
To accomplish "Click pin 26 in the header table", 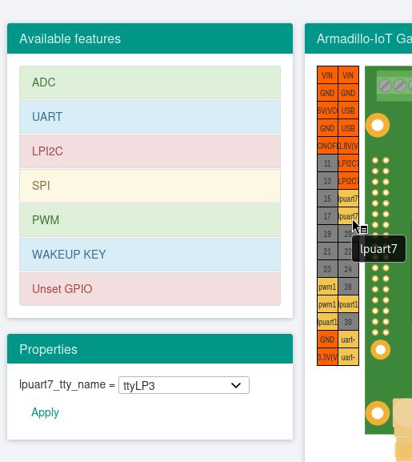I will pyautogui.click(x=348, y=287).
